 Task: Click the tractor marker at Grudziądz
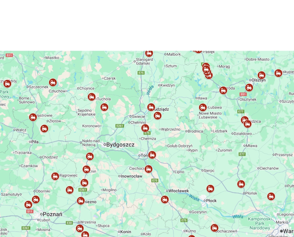(x=151, y=107)
